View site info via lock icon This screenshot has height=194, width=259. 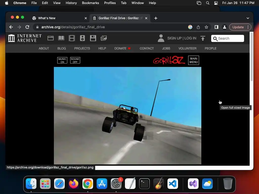[x=37, y=27]
